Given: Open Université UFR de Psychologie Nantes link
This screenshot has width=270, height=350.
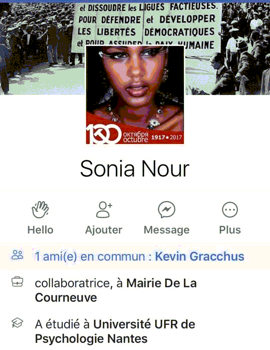Looking at the screenshot, I should 115,331.
